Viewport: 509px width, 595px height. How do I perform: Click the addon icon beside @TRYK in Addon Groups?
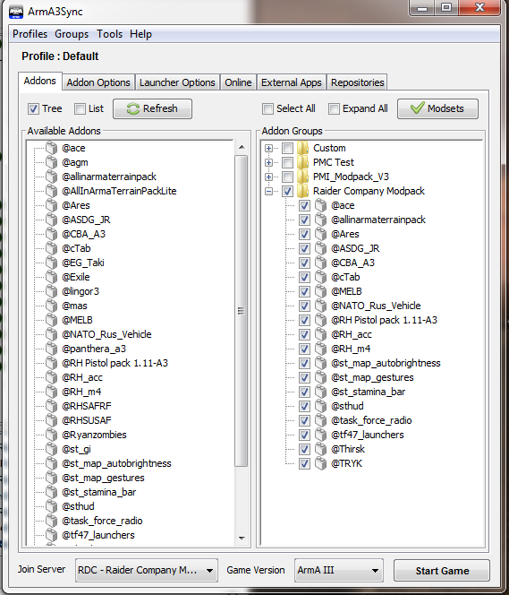pyautogui.click(x=321, y=463)
